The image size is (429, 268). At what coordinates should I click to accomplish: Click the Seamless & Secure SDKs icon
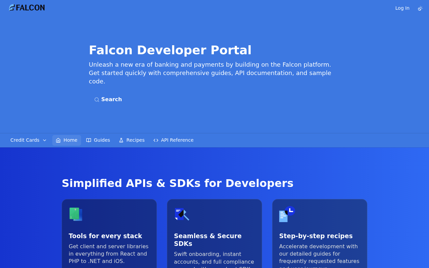182,214
